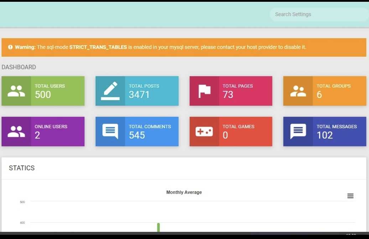This screenshot has height=239, width=369.
Task: Click the Total Posts pencil icon
Action: point(110,91)
